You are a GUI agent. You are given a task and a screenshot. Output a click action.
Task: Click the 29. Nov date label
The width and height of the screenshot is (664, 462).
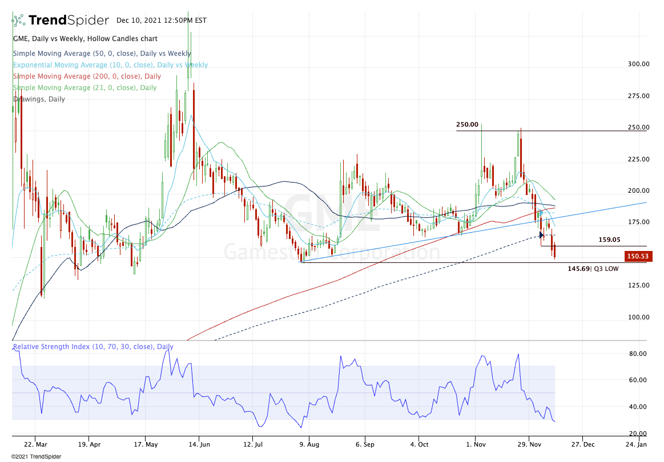529,444
